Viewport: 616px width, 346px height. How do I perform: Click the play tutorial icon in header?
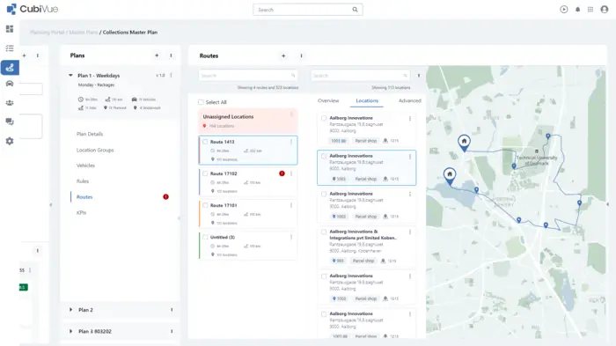(x=564, y=10)
